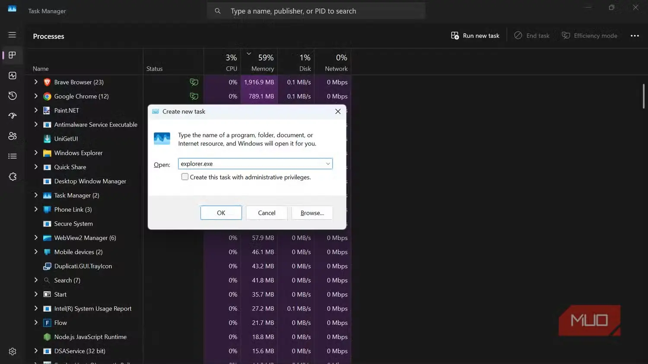The image size is (648, 364).
Task: Click the Paint.NET process icon
Action: tap(47, 110)
